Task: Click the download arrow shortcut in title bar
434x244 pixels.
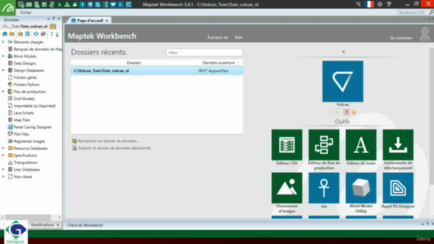Action: (x=67, y=5)
